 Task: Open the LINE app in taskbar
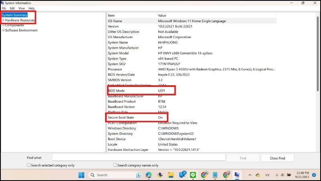pos(193,175)
